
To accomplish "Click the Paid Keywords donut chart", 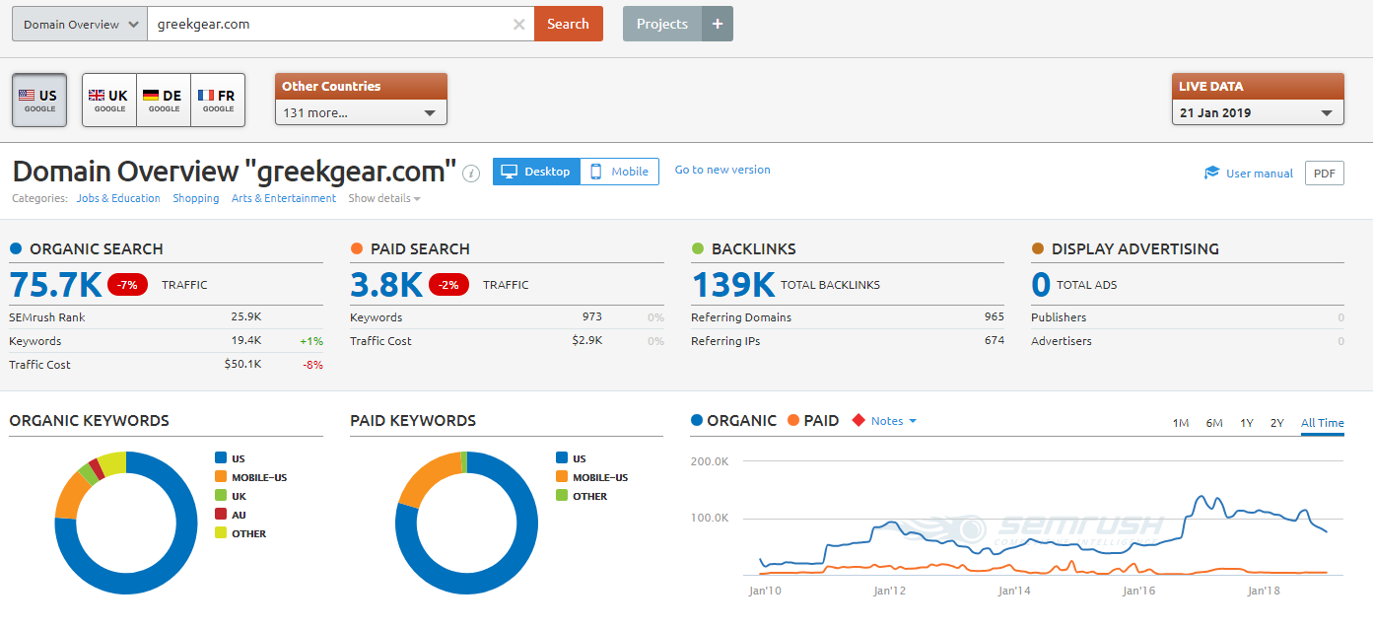I will (x=467, y=523).
